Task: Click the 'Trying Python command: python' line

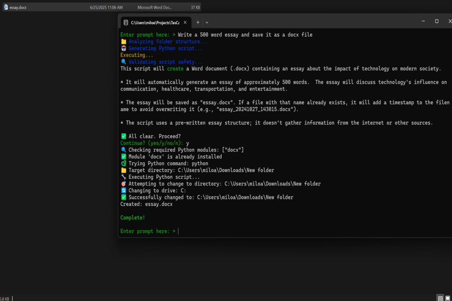Action: point(164,164)
